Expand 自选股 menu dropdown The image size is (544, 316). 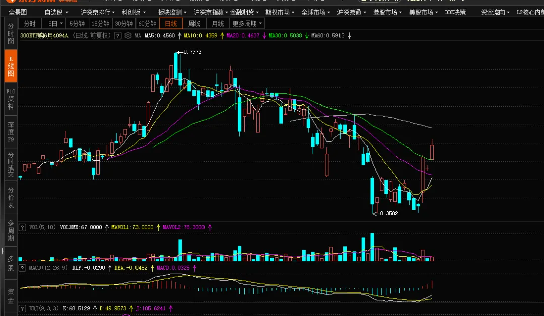click(x=56, y=12)
